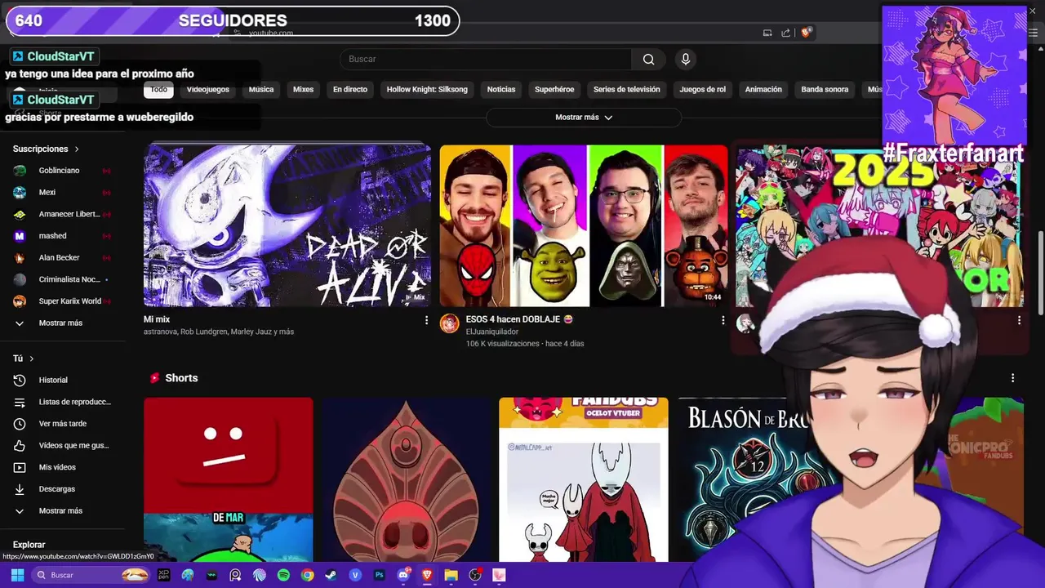1045x588 pixels.
Task: Start voice search with microphone icon
Action: [x=686, y=59]
